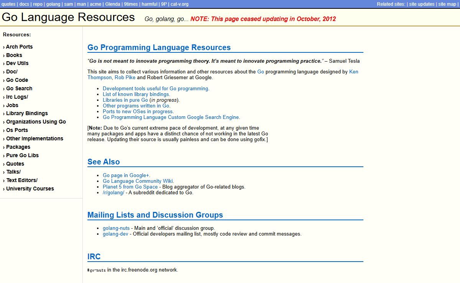Go to Go Code in sidebar
This screenshot has width=460, height=283.
[17, 80]
